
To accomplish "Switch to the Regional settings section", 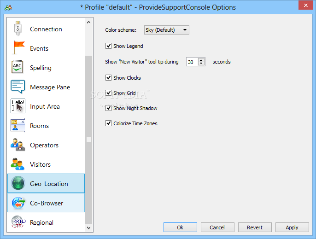I will click(46, 222).
